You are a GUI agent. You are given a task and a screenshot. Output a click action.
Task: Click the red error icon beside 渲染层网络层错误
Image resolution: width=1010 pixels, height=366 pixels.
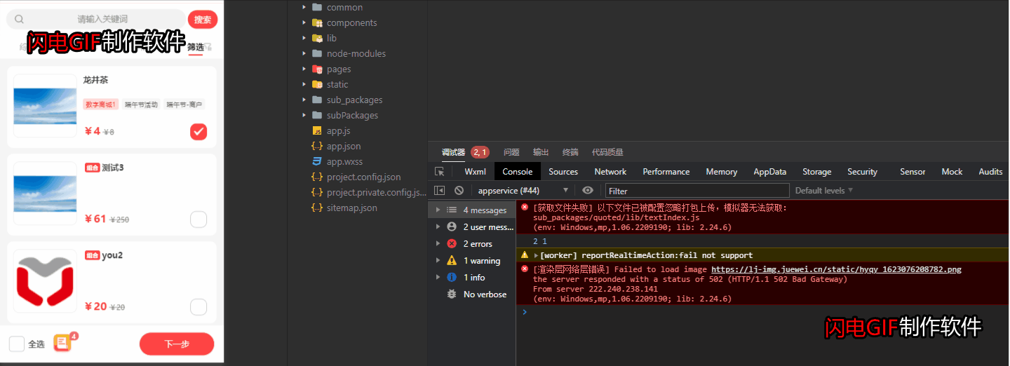pos(525,269)
